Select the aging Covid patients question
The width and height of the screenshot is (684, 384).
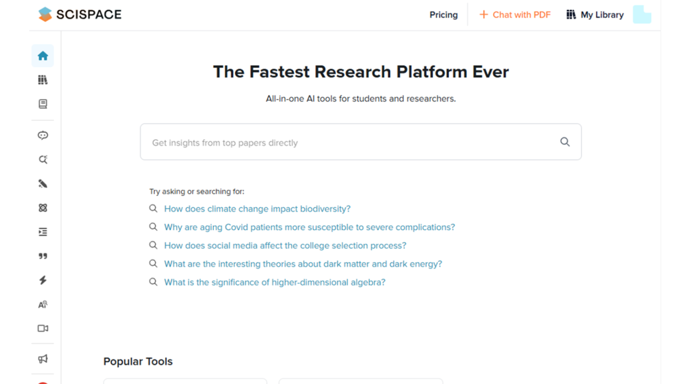pos(309,227)
